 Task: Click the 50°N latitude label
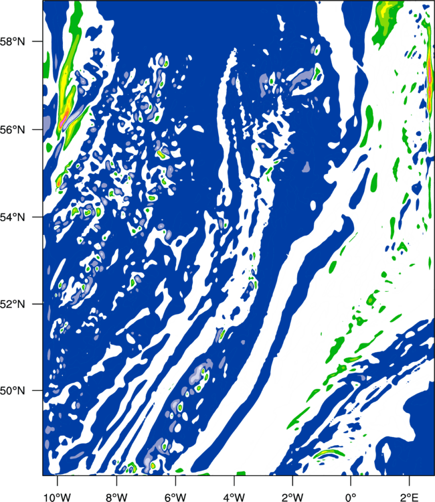13,391
